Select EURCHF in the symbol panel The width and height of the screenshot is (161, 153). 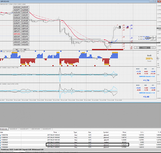(x=17, y=21)
